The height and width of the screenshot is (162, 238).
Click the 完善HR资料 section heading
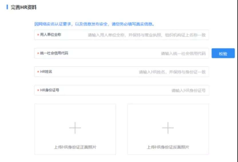pos(24,7)
